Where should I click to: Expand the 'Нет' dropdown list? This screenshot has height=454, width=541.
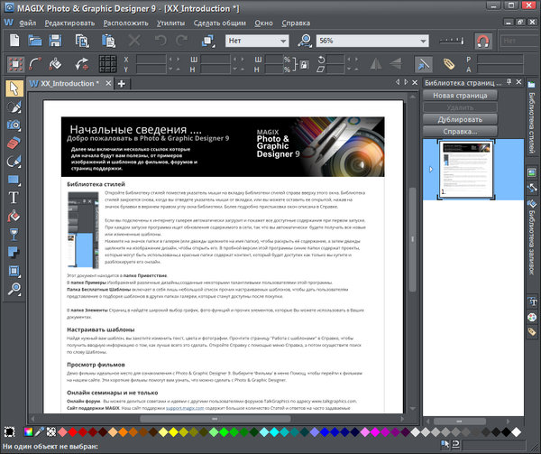click(x=285, y=41)
